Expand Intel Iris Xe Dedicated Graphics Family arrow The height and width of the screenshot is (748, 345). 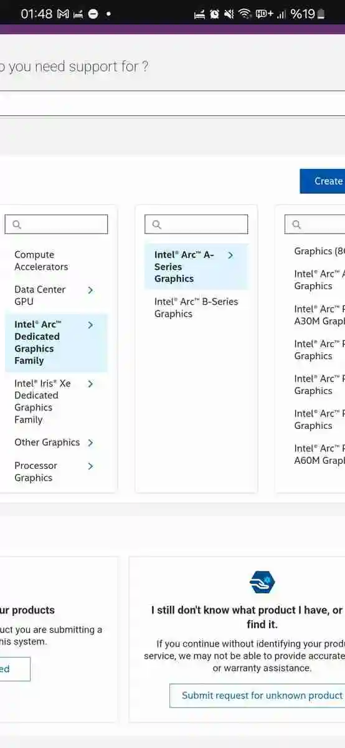(x=90, y=384)
